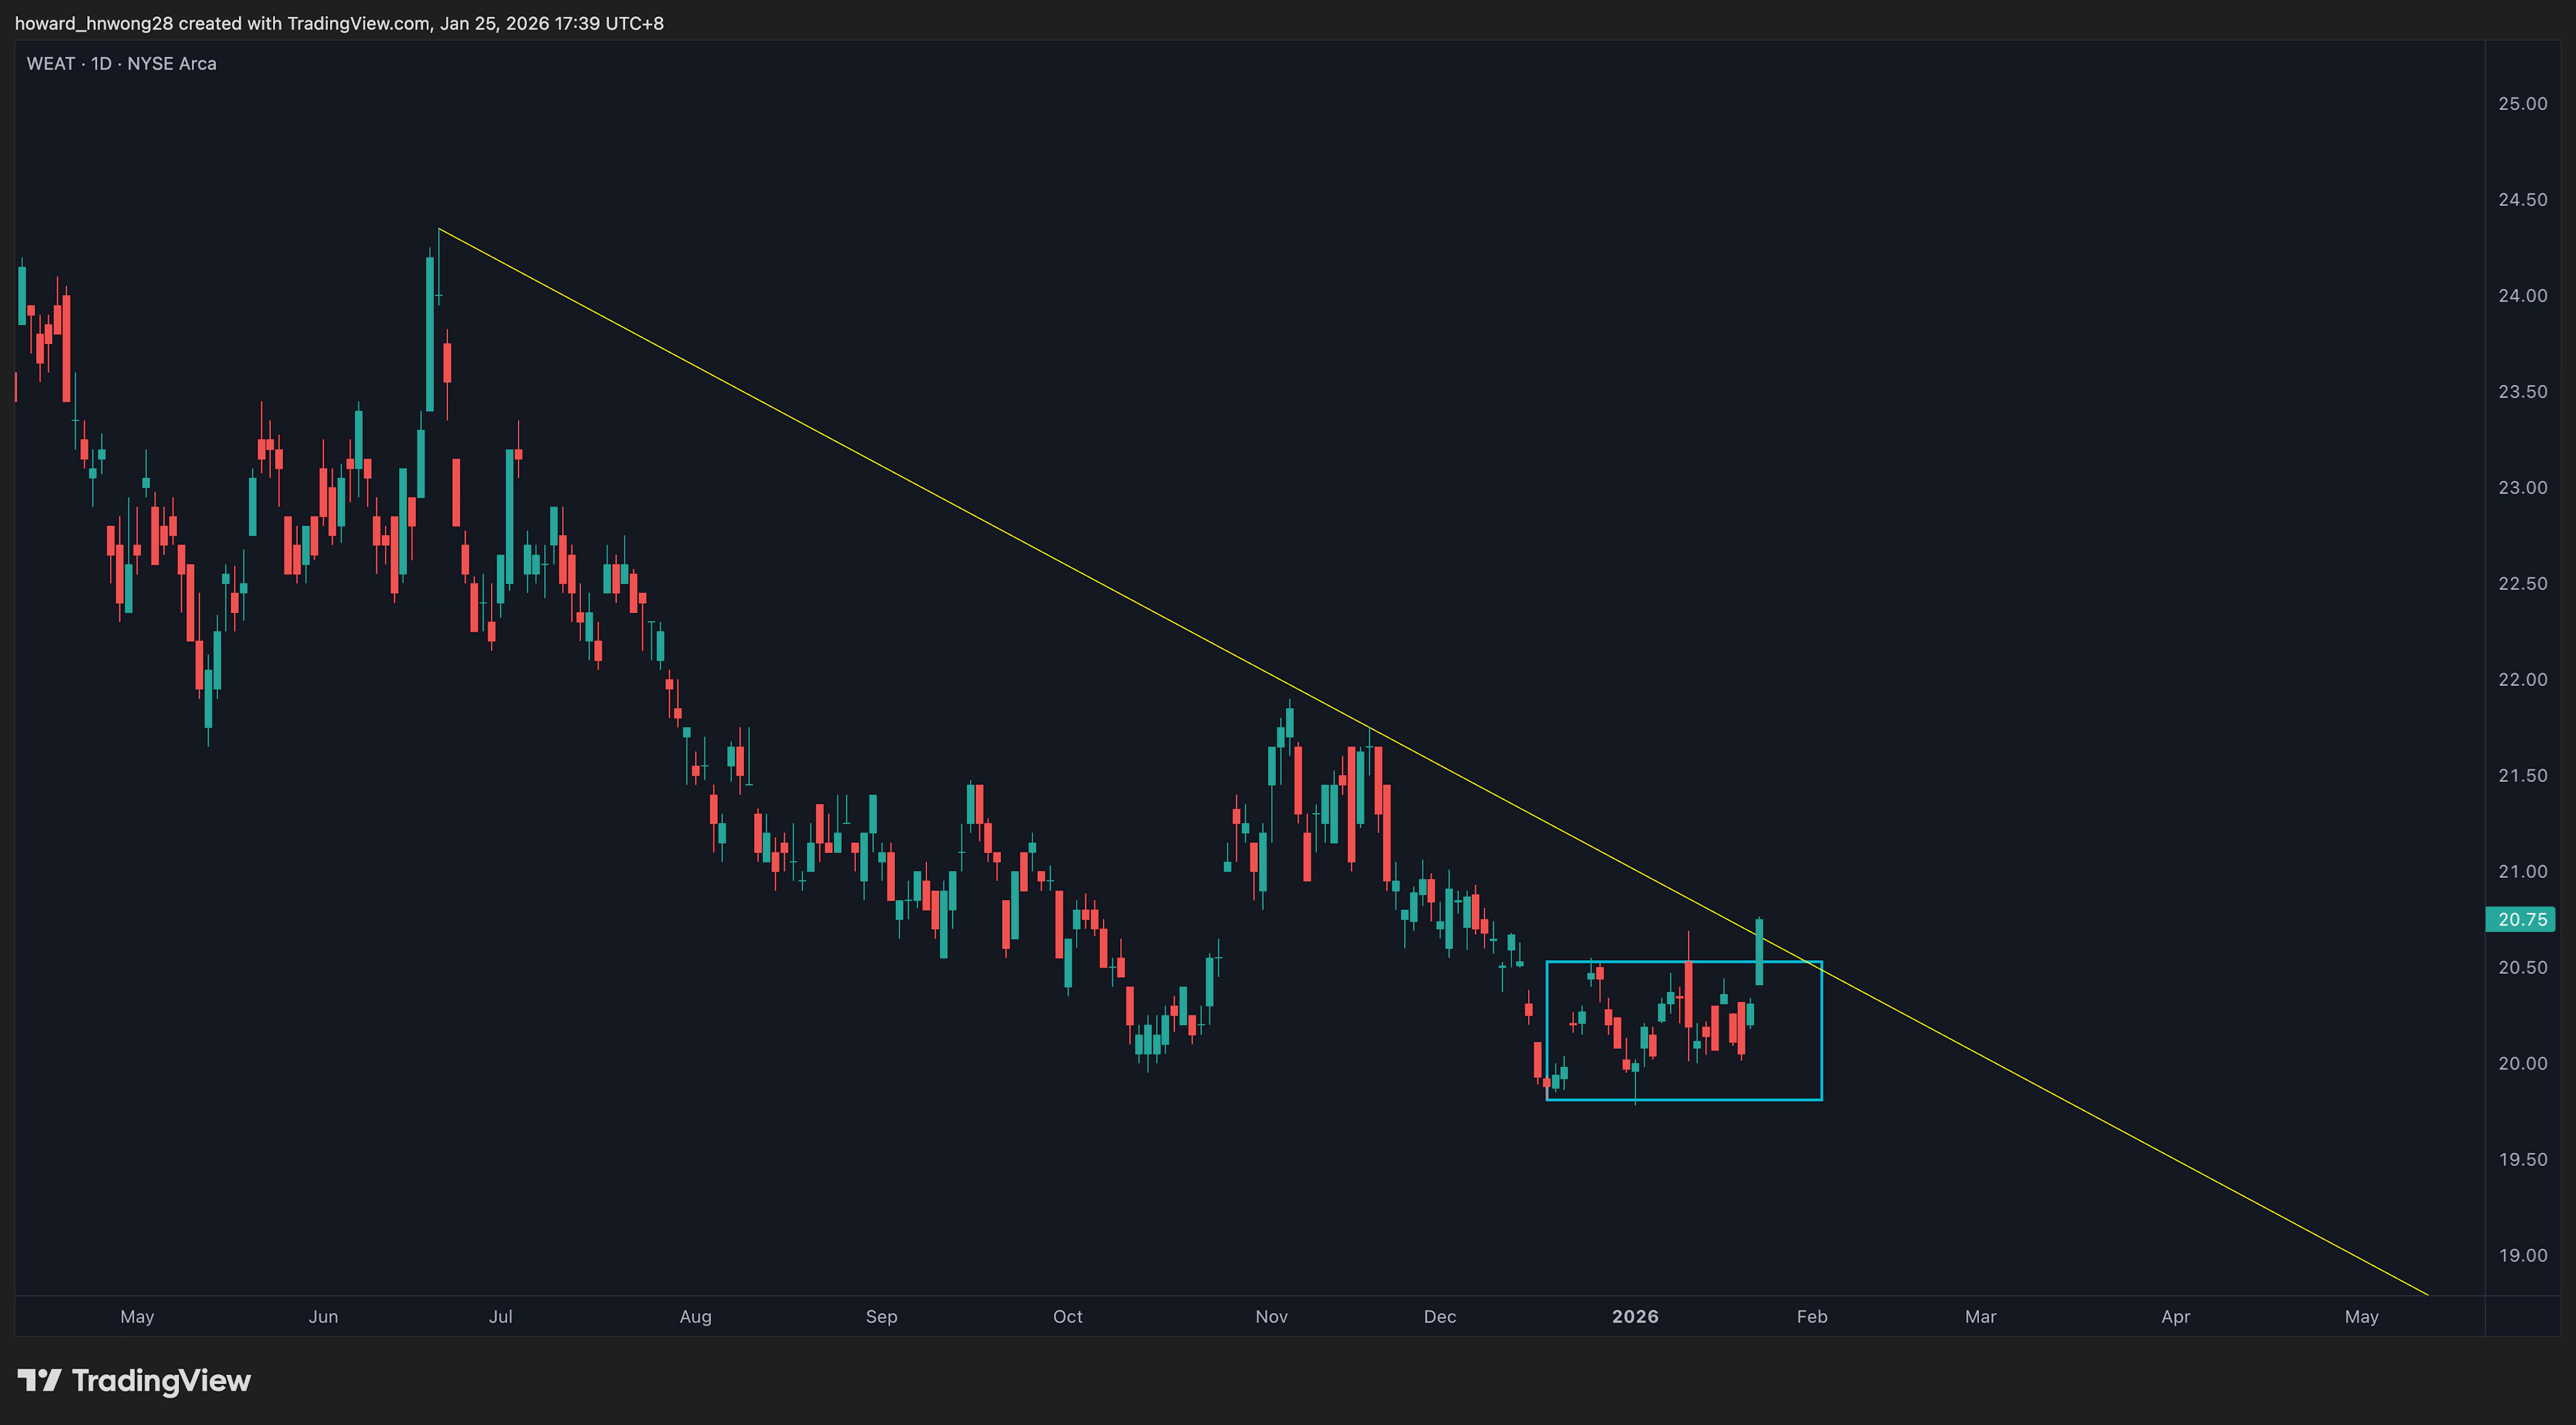Click the Jul label on time axis
Screen dimensions: 2576x1425
click(500, 1316)
